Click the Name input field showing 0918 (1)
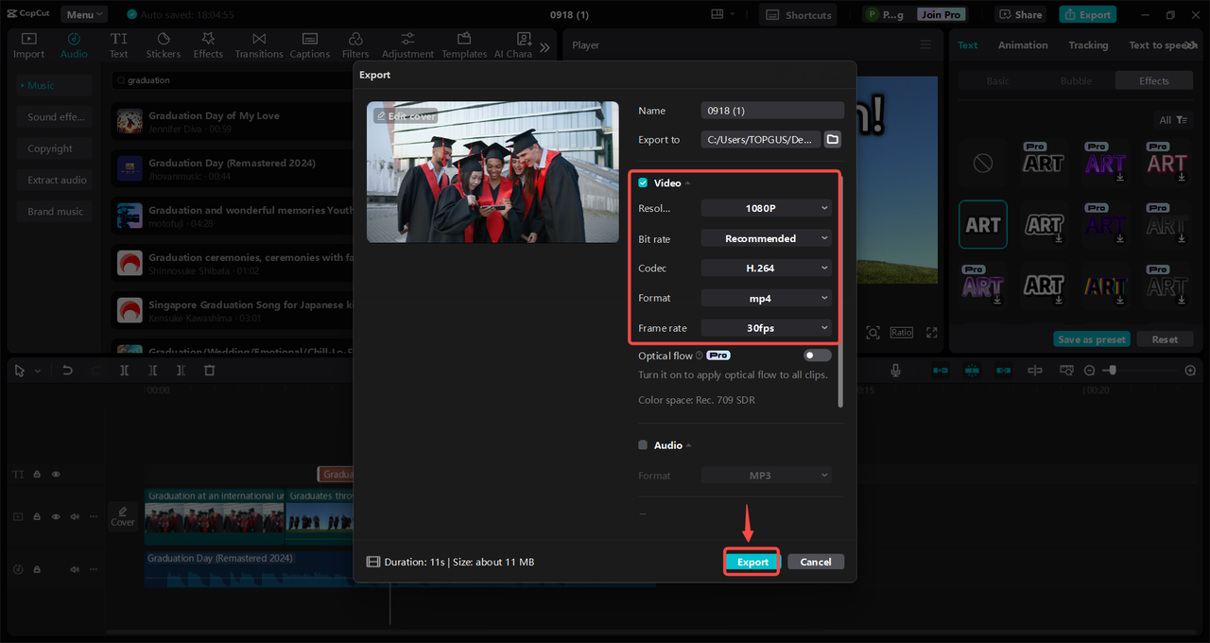Viewport: 1210px width, 643px height. (x=772, y=111)
